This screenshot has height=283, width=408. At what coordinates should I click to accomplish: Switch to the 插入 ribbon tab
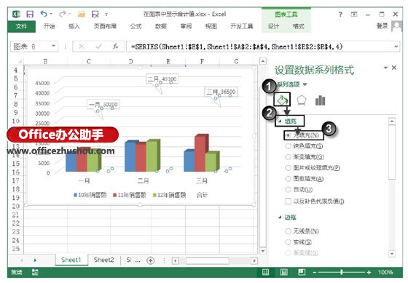(74, 26)
